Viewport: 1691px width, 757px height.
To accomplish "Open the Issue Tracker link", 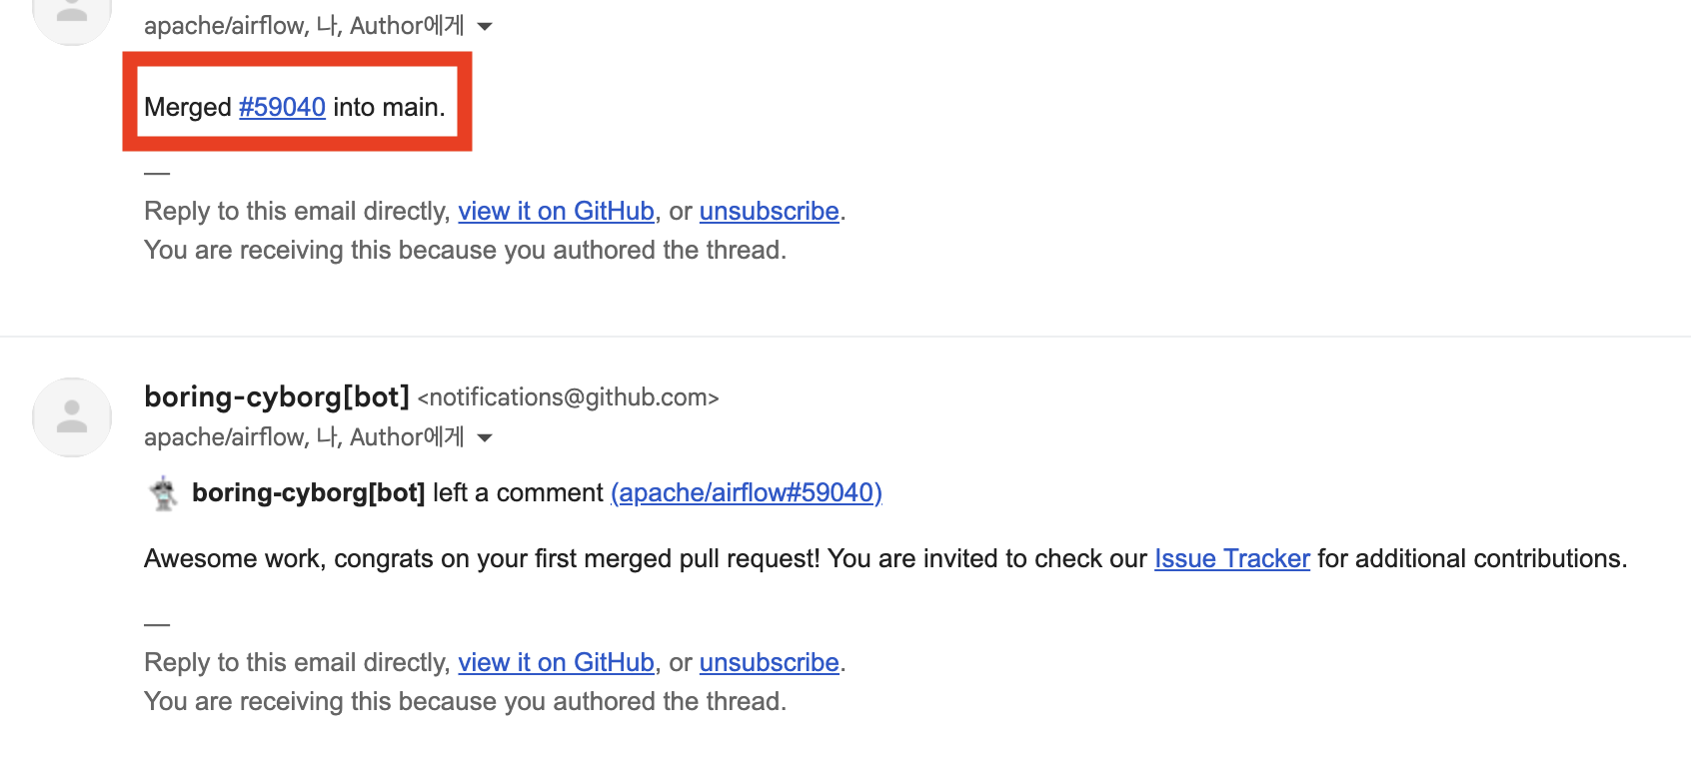I will click(x=1231, y=559).
